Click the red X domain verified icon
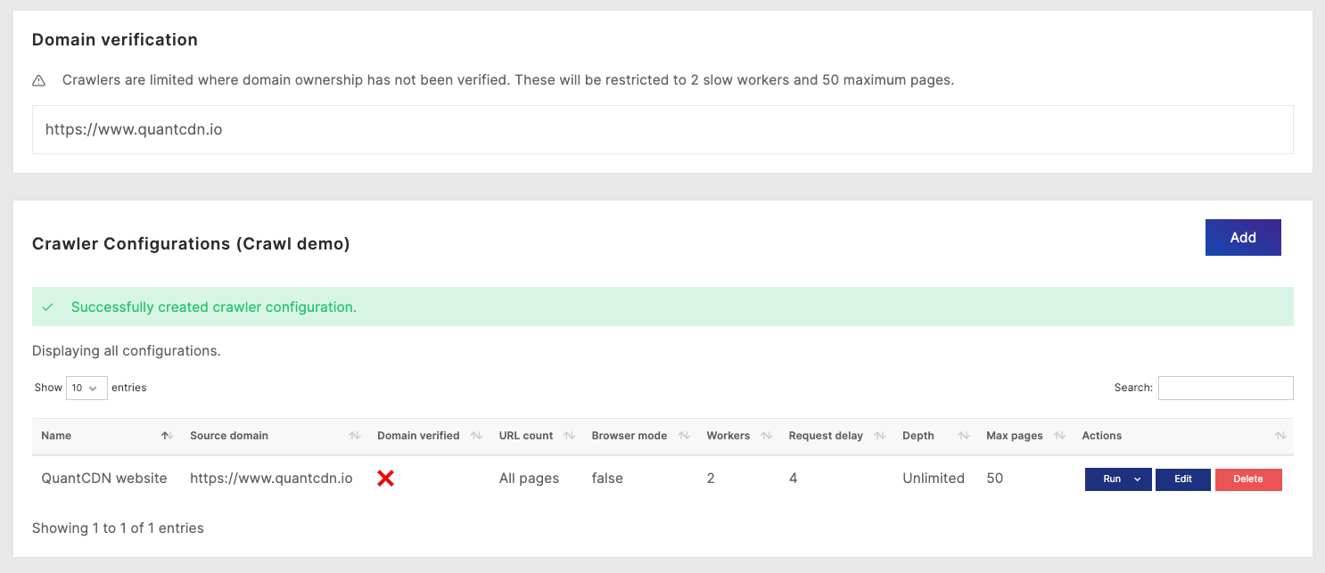This screenshot has height=573, width=1325. coord(385,479)
